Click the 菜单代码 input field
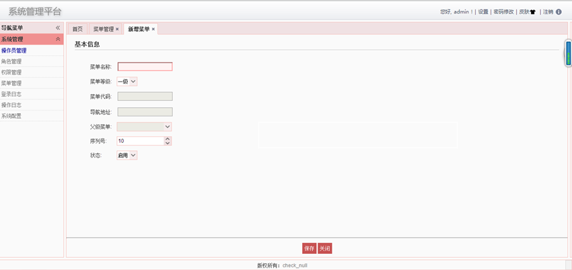 pos(145,96)
